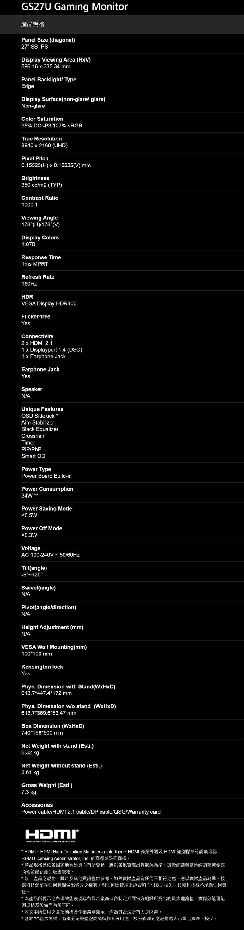Image resolution: width=244 pixels, height=930 pixels.
Task: Click the Panel Size (diagonal) heading
Action: coord(48,40)
